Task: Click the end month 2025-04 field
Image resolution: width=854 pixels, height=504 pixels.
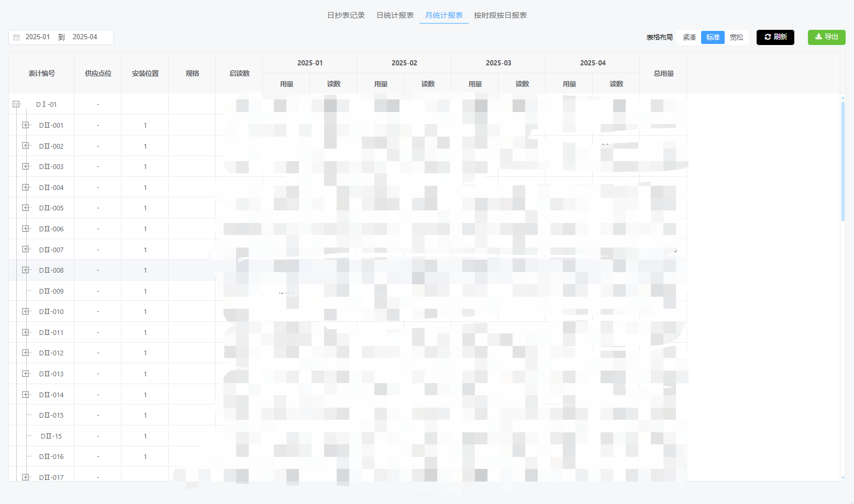Action: pos(85,37)
